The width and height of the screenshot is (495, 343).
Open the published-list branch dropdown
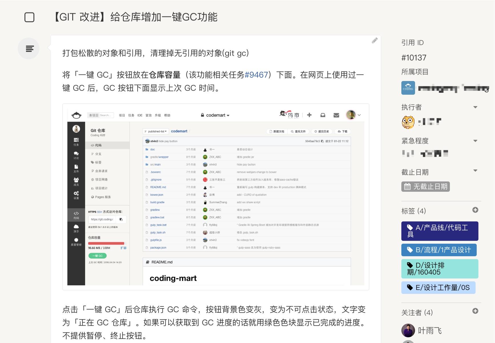point(156,131)
